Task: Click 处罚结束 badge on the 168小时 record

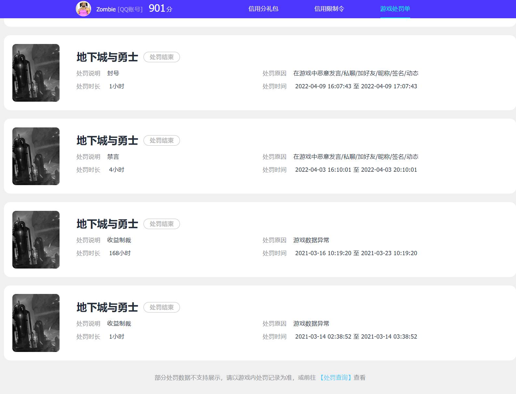Action: [x=162, y=224]
